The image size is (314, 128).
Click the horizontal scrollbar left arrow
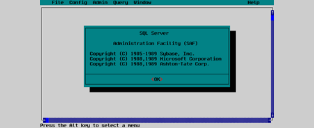44,120
